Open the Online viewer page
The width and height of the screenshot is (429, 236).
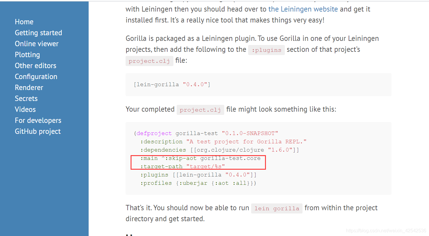[x=37, y=44]
